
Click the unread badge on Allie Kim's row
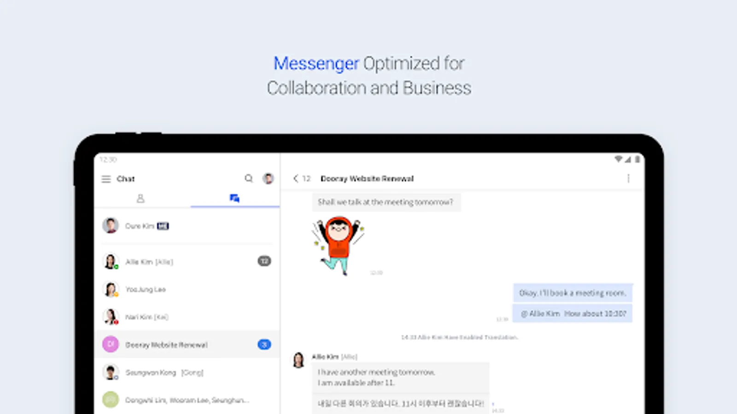point(264,261)
